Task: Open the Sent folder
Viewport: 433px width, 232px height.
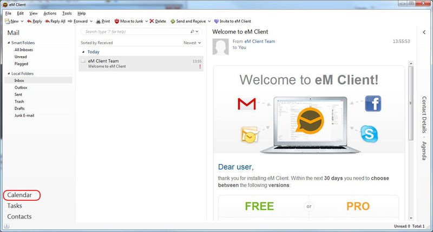Action: (x=18, y=94)
